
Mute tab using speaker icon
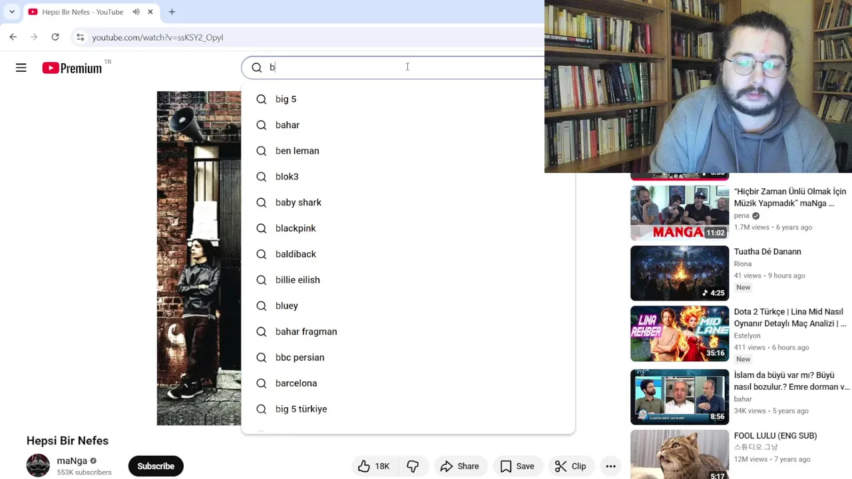136,12
